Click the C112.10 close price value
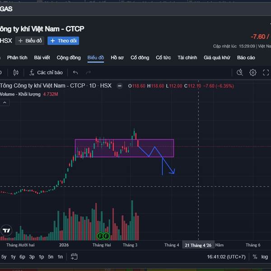 pos(192,86)
